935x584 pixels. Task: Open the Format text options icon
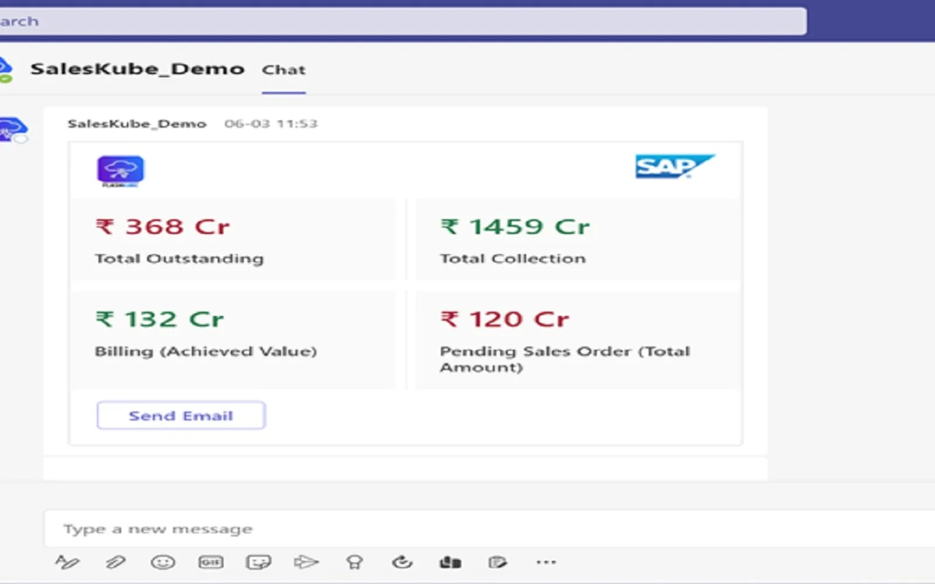(67, 562)
